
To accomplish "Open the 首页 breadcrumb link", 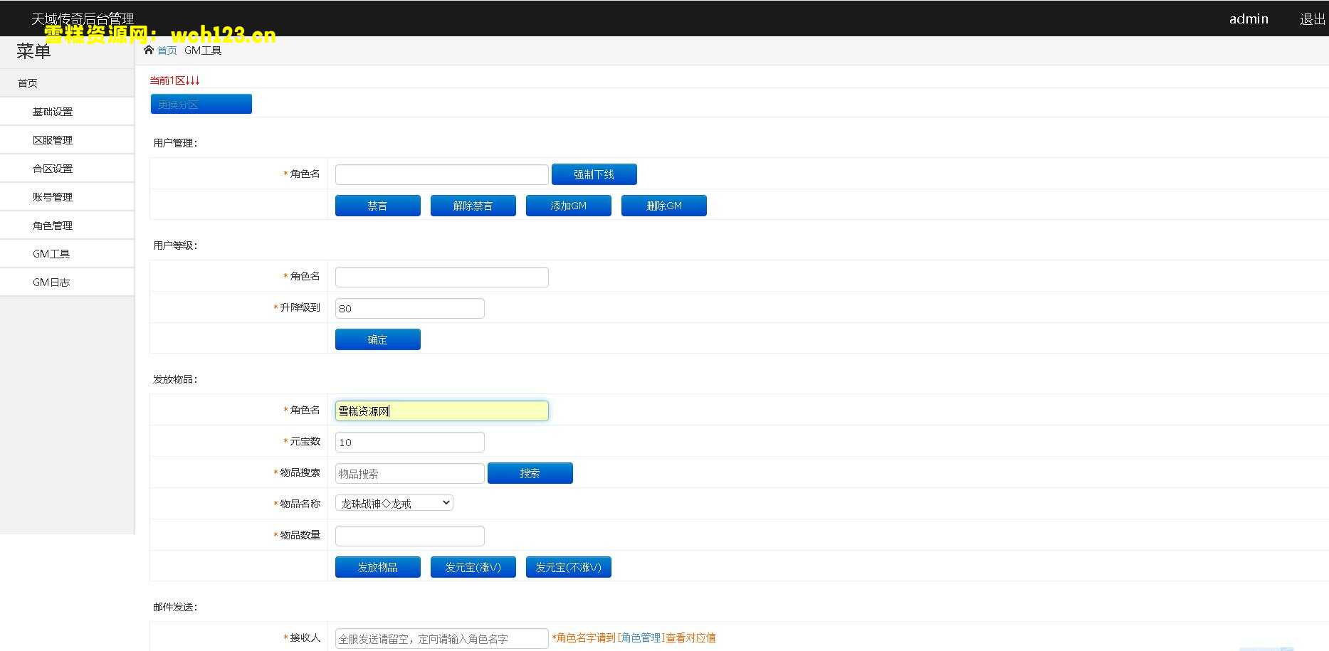I will [167, 51].
